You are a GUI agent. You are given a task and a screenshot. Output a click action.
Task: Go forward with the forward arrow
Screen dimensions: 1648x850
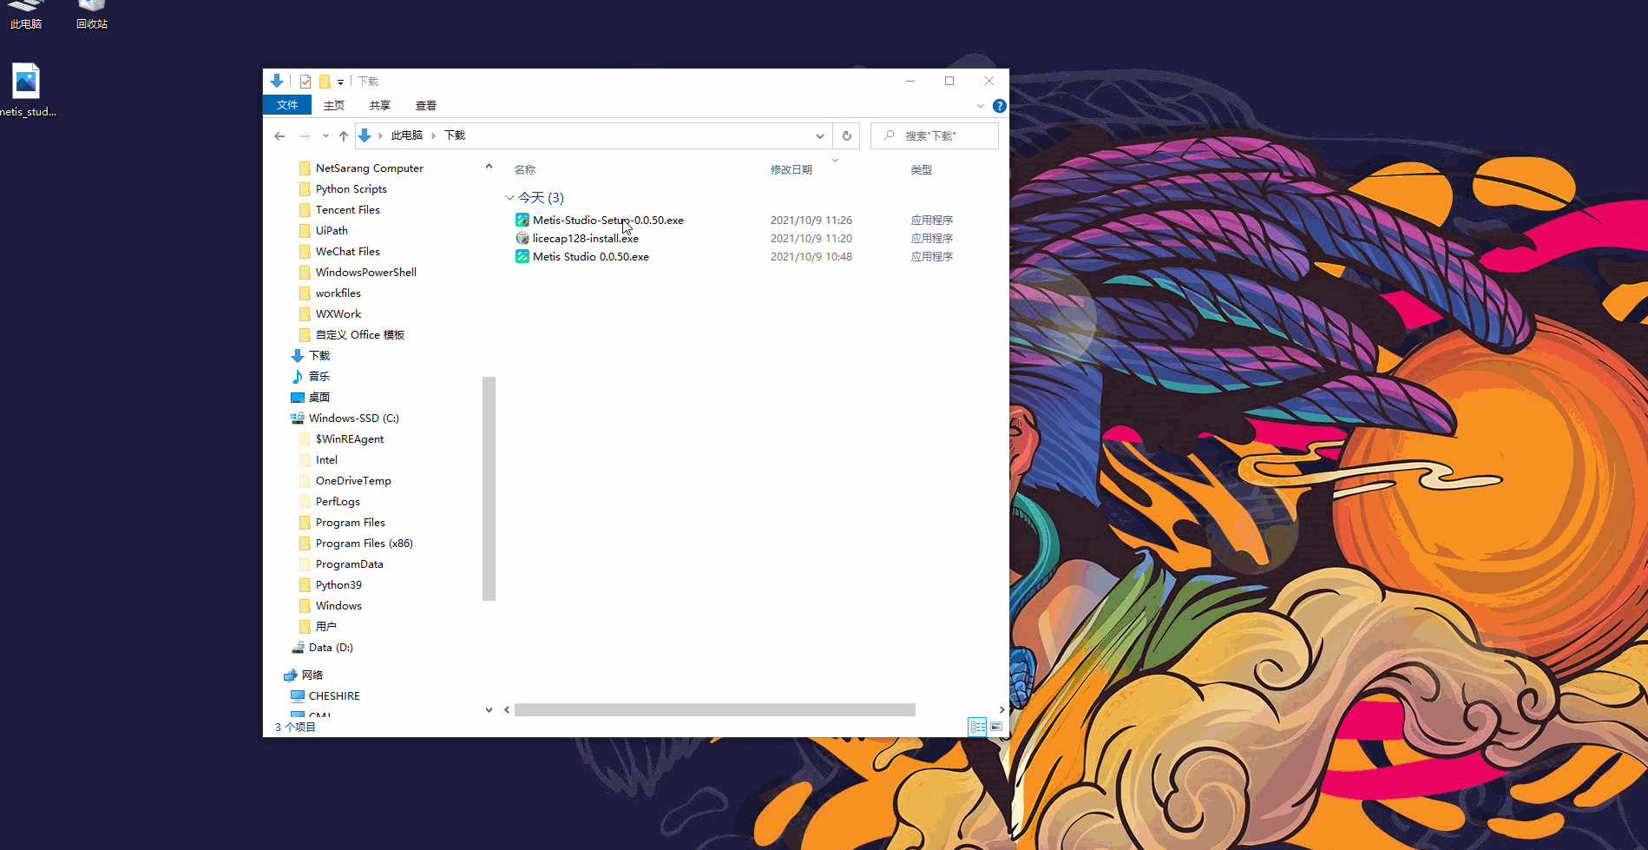point(305,136)
